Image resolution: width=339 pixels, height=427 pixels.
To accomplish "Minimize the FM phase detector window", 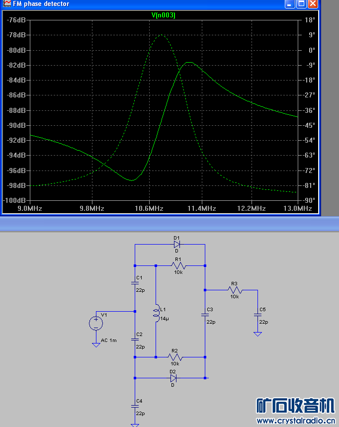I will tap(290, 4).
